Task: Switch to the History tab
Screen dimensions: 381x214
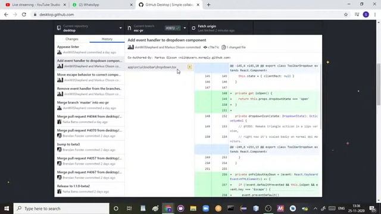Action: tap(107, 39)
